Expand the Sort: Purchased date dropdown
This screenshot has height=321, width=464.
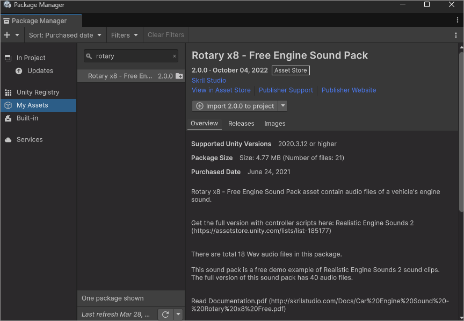pos(65,35)
